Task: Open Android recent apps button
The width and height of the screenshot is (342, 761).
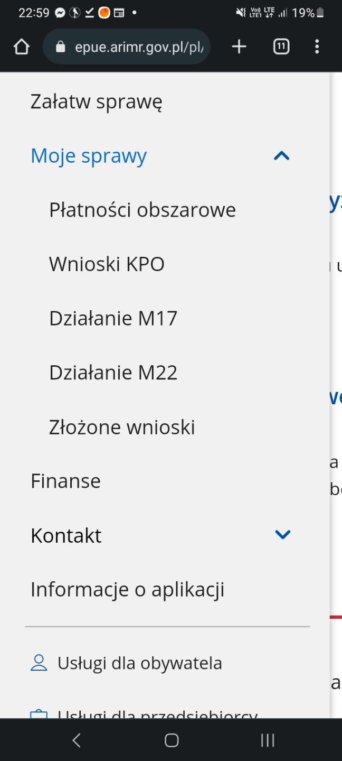Action: coord(268,740)
